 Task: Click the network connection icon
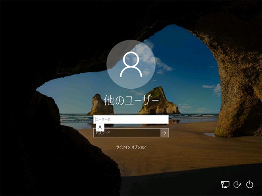(225, 184)
